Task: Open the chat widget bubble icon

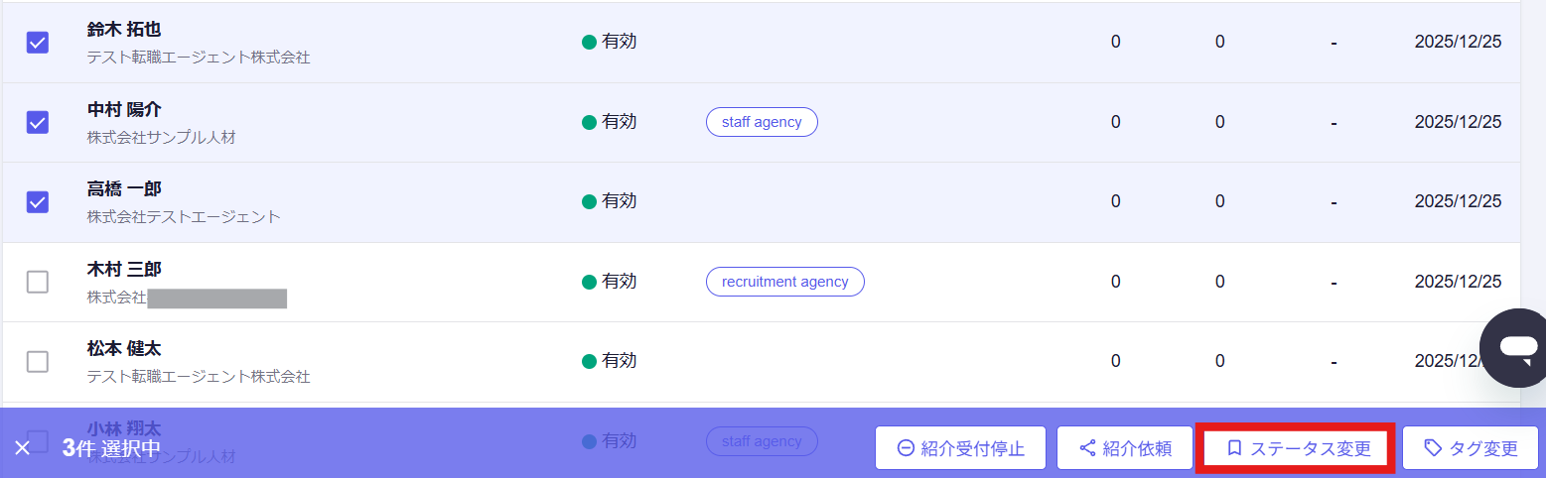Action: coord(1517,347)
